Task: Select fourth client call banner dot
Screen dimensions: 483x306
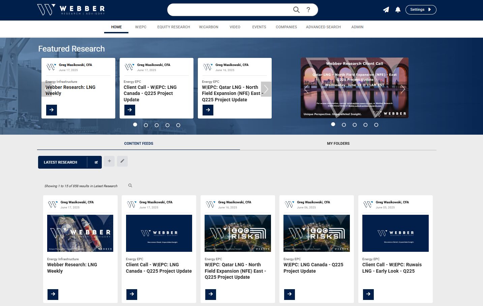Action: pyautogui.click(x=365, y=125)
